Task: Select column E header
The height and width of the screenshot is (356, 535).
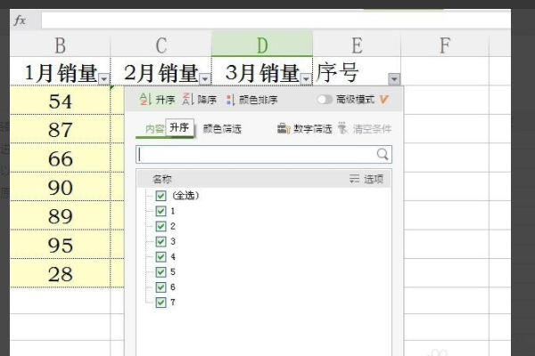Action: point(357,44)
